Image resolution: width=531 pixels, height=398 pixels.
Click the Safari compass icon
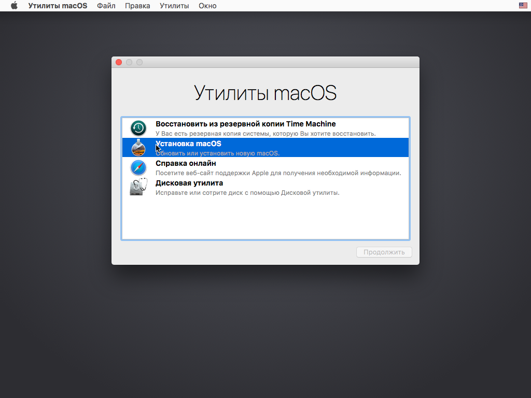pyautogui.click(x=138, y=167)
